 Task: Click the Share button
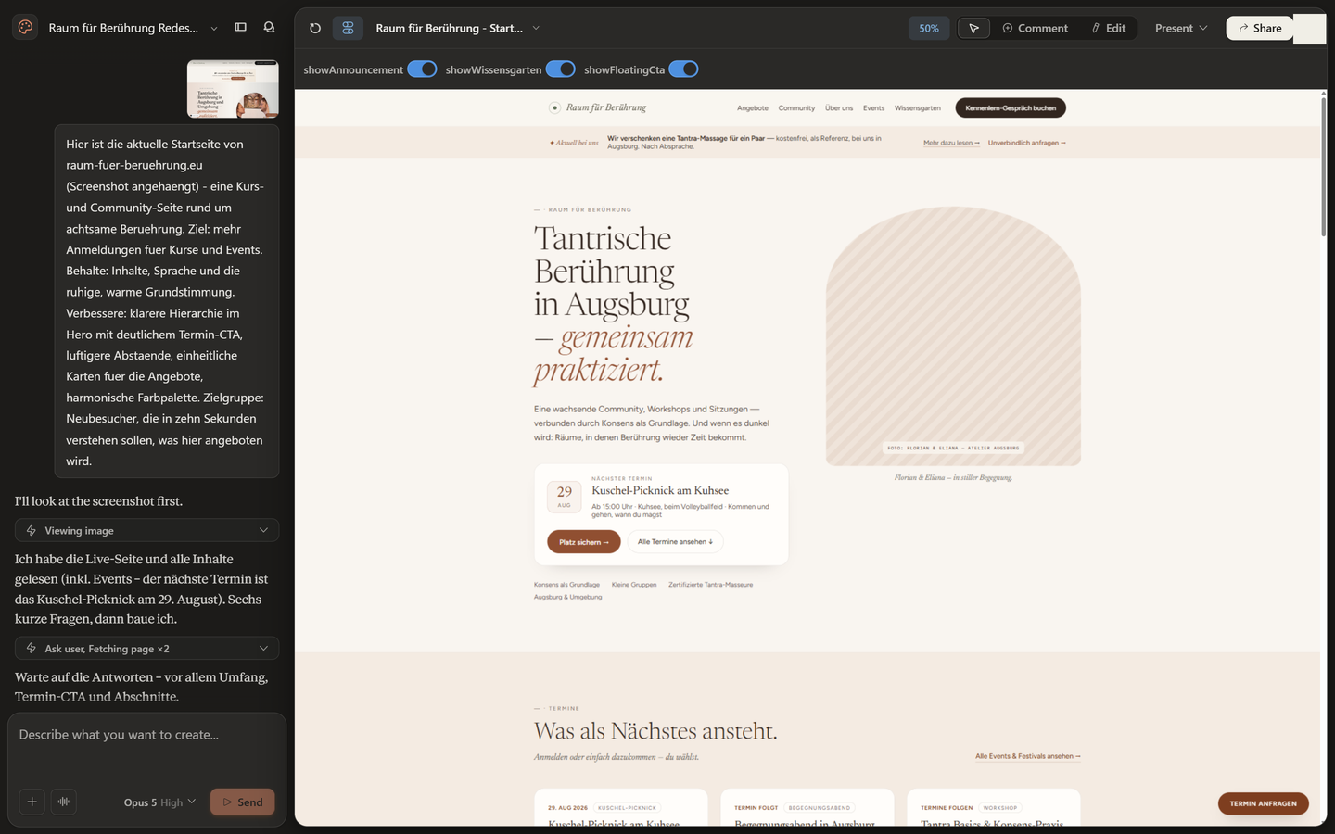(1260, 29)
